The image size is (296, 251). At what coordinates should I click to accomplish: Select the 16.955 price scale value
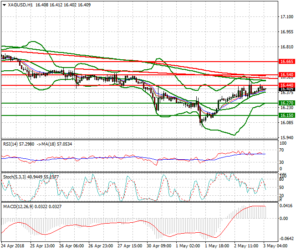pos(287,32)
